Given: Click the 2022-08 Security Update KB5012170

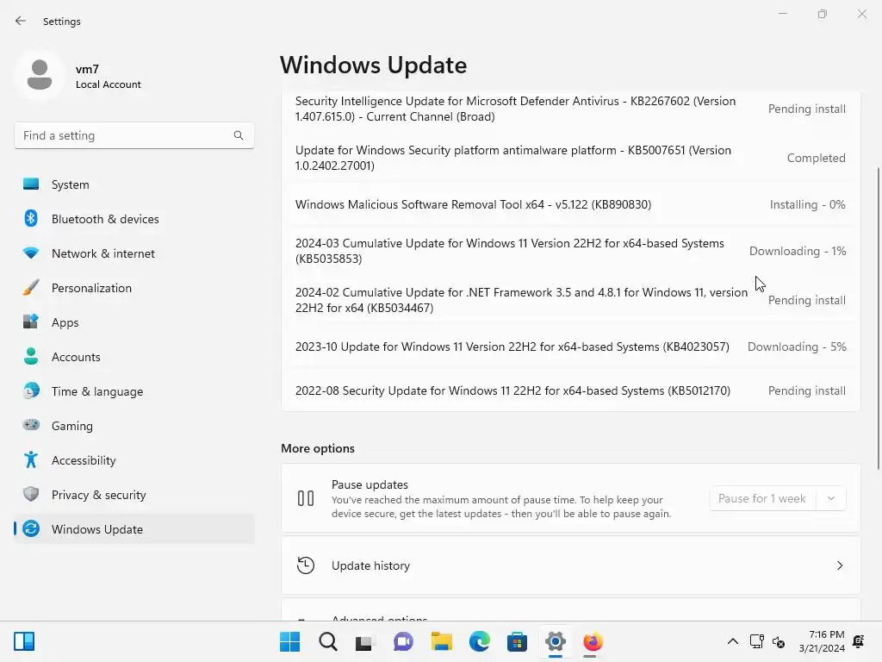Looking at the screenshot, I should (570, 390).
